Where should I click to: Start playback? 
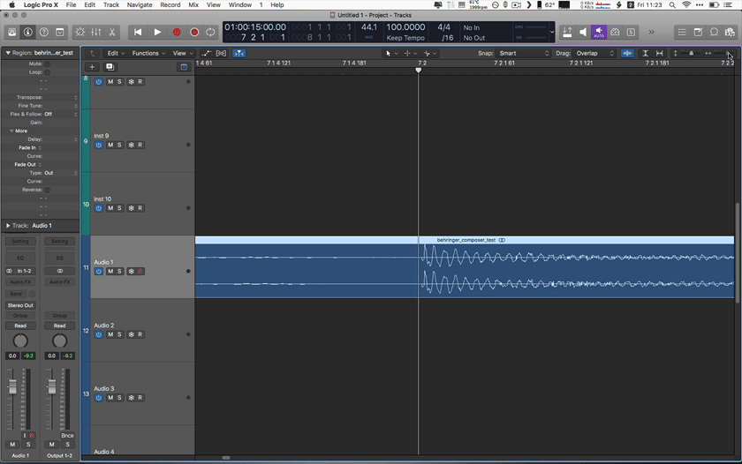click(157, 32)
